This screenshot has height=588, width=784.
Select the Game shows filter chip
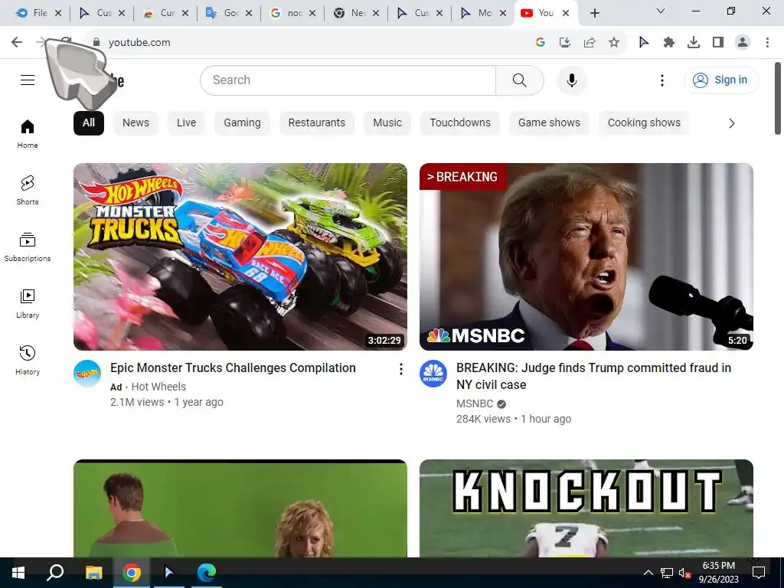549,123
